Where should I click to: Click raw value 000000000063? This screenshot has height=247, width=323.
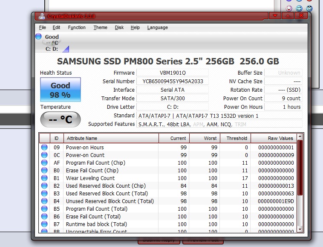pyautogui.click(x=276, y=193)
